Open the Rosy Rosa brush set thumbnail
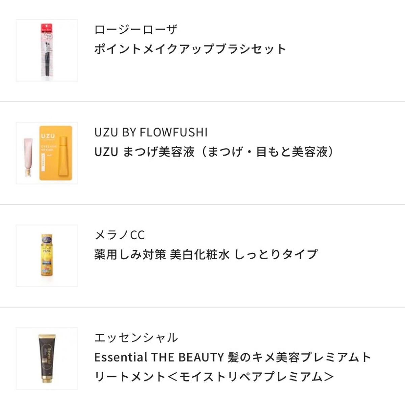Screen dimensions: 405x405 tap(47, 51)
